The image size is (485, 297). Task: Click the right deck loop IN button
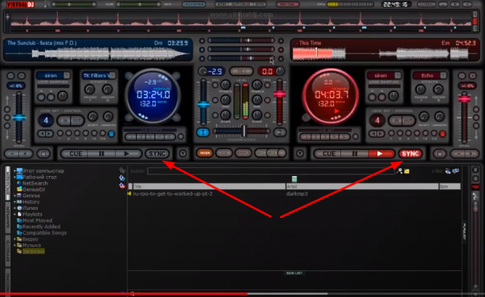click(396, 120)
